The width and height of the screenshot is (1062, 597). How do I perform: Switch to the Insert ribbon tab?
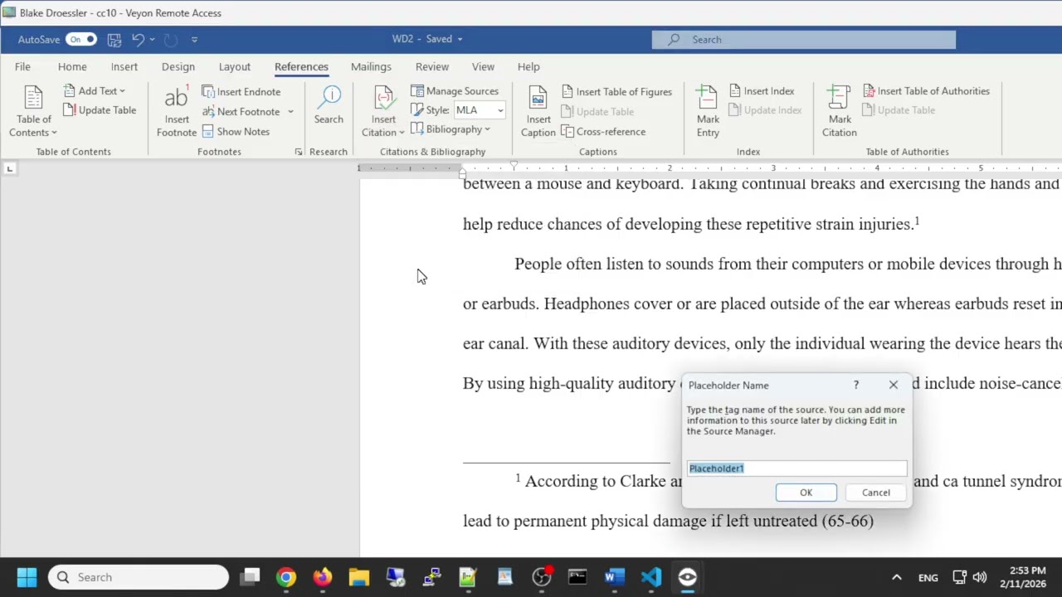point(124,67)
